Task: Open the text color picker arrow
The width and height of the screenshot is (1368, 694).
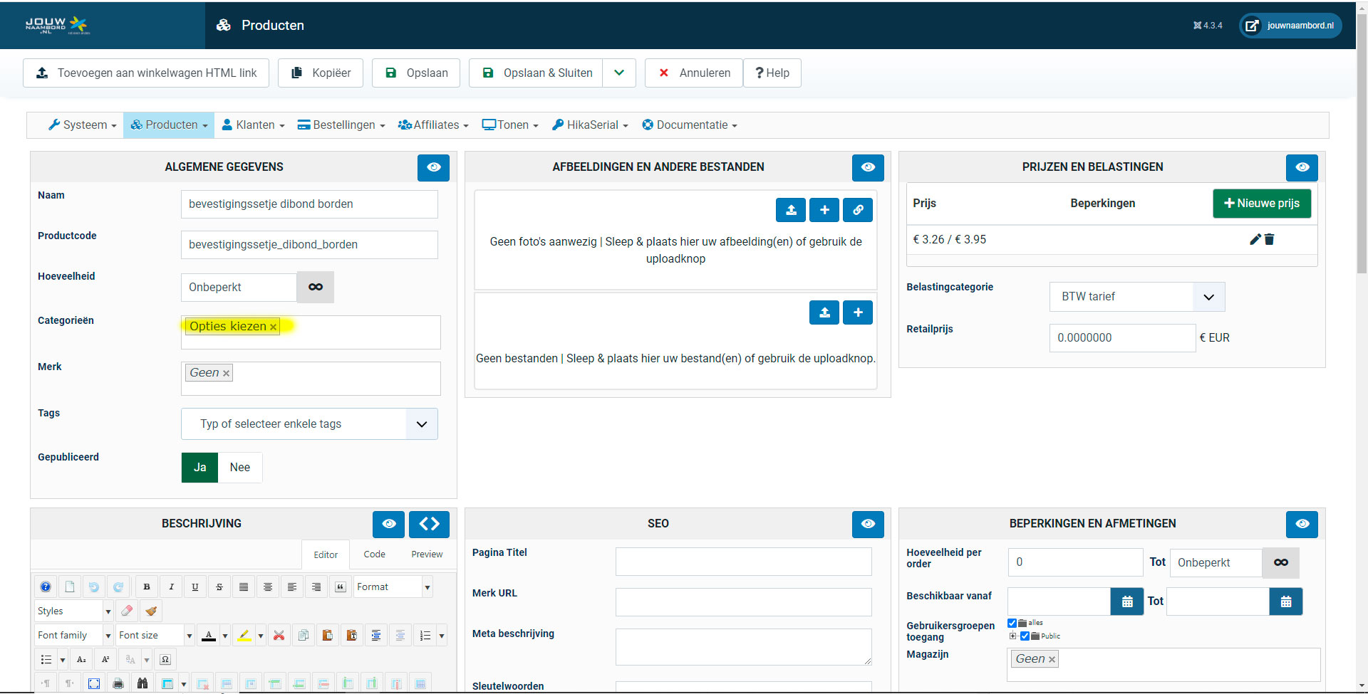Action: 225,636
